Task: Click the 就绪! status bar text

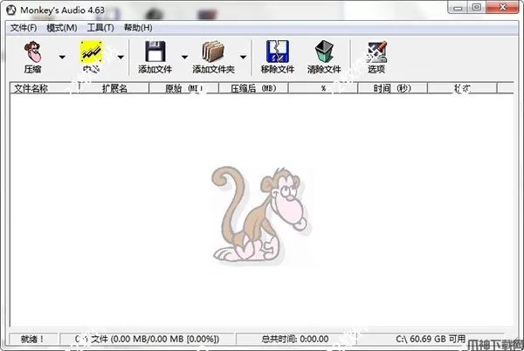Action: [x=33, y=339]
